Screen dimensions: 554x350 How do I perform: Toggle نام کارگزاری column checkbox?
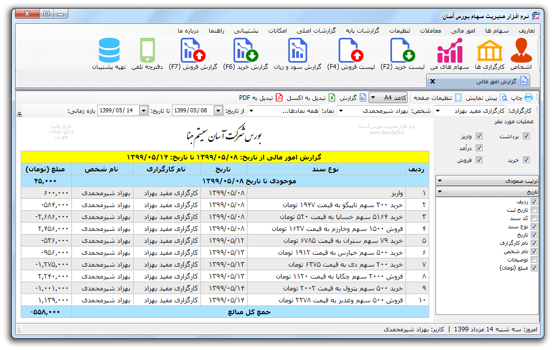534,243
